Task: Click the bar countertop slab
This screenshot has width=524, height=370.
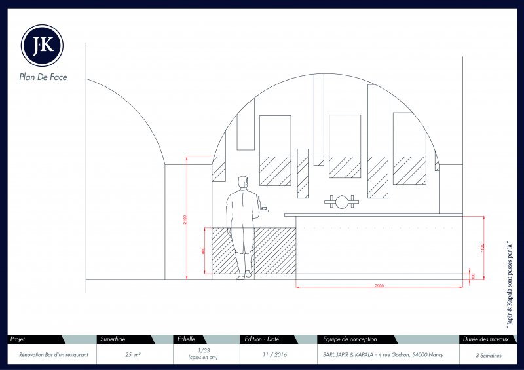Action: [373, 215]
